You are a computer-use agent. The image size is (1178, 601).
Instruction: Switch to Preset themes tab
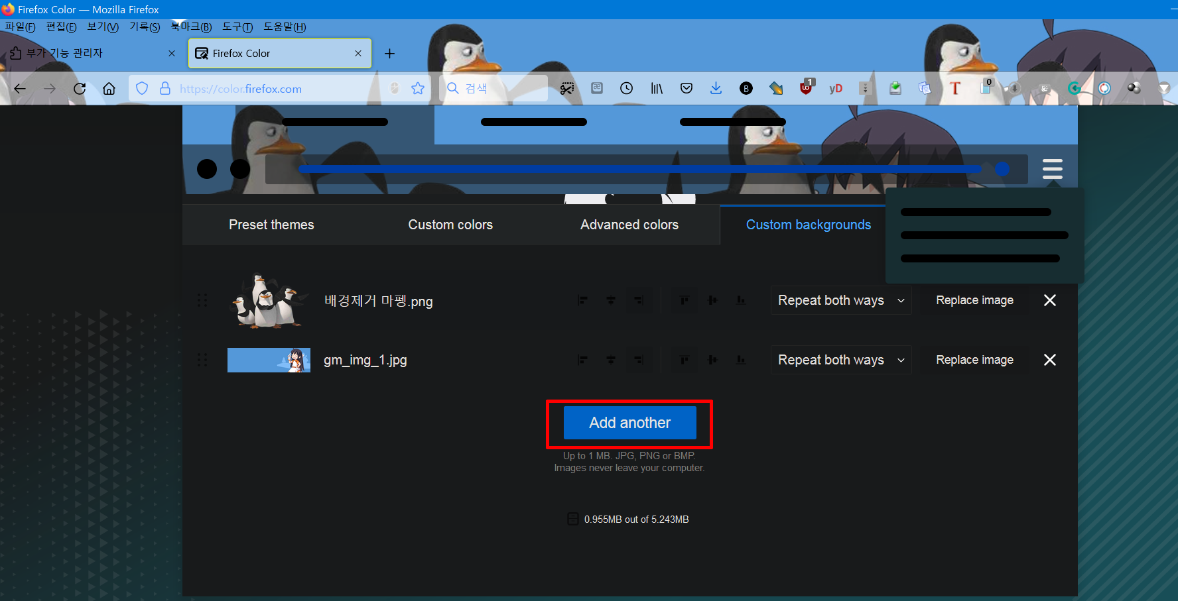coord(271,225)
